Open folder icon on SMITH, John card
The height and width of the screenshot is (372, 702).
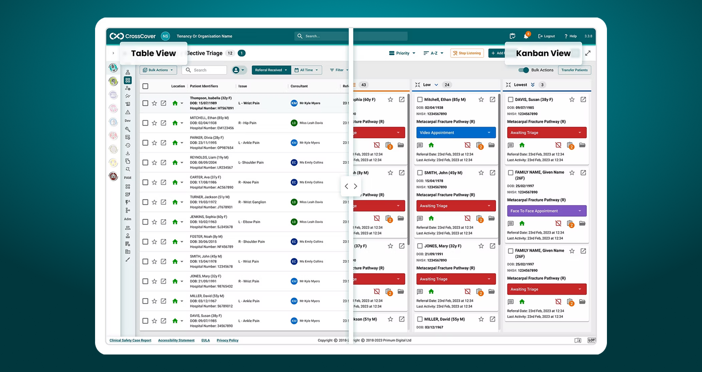click(491, 218)
